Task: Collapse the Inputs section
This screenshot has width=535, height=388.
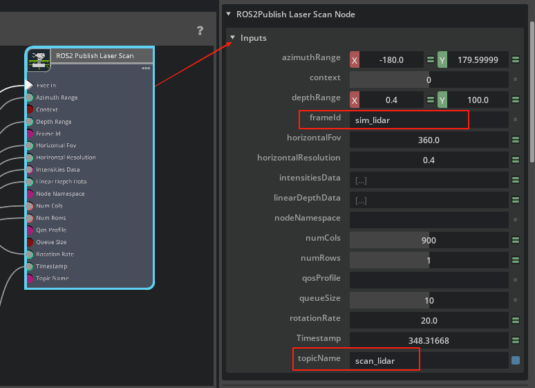Action: [x=233, y=37]
